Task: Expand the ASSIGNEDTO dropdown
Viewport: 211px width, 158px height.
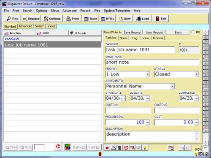Action: pos(172,86)
